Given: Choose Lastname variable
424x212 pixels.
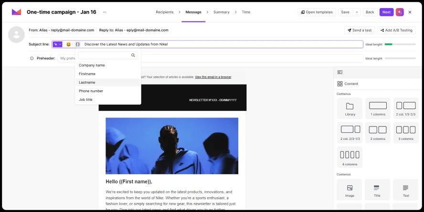Looking at the screenshot, I should tap(108, 83).
